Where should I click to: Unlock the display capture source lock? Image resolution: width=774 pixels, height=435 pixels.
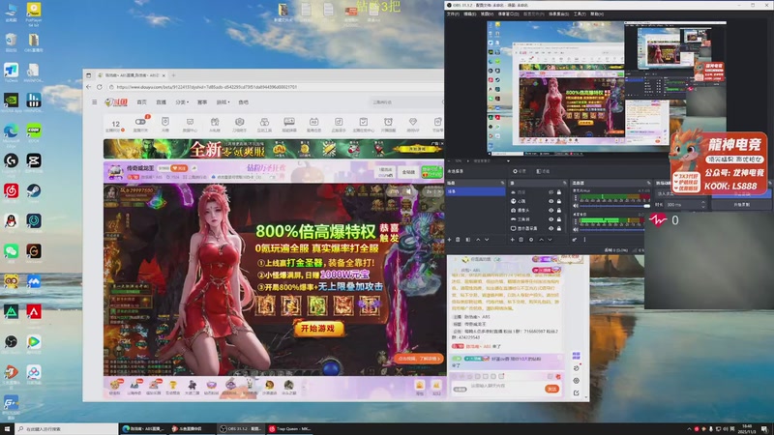tap(559, 228)
